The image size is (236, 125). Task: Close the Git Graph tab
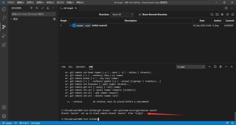pos(76,8)
